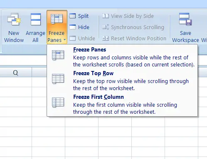Click the Unhide window icon
Screen dimensions: 207x159
click(72, 38)
